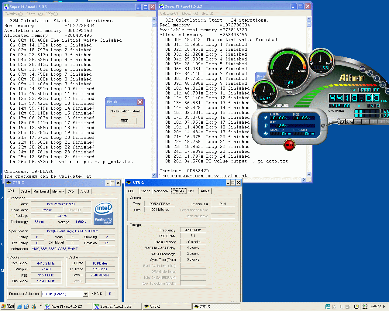
Task: Click the 開始 Start button
Action: coord(8,306)
